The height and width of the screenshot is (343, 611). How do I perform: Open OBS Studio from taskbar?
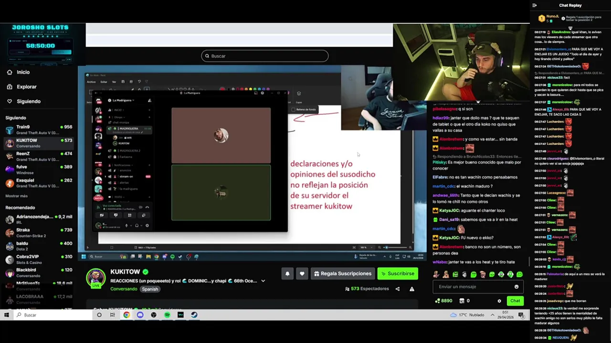pyautogui.click(x=154, y=315)
